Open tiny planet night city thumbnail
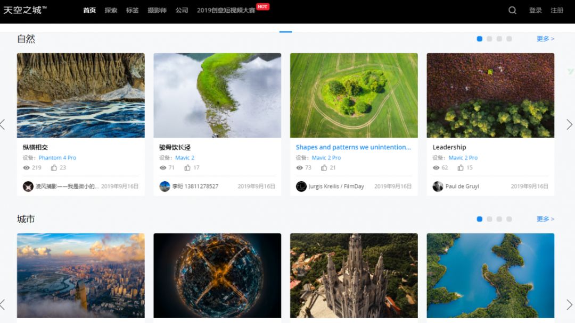 [x=217, y=276]
